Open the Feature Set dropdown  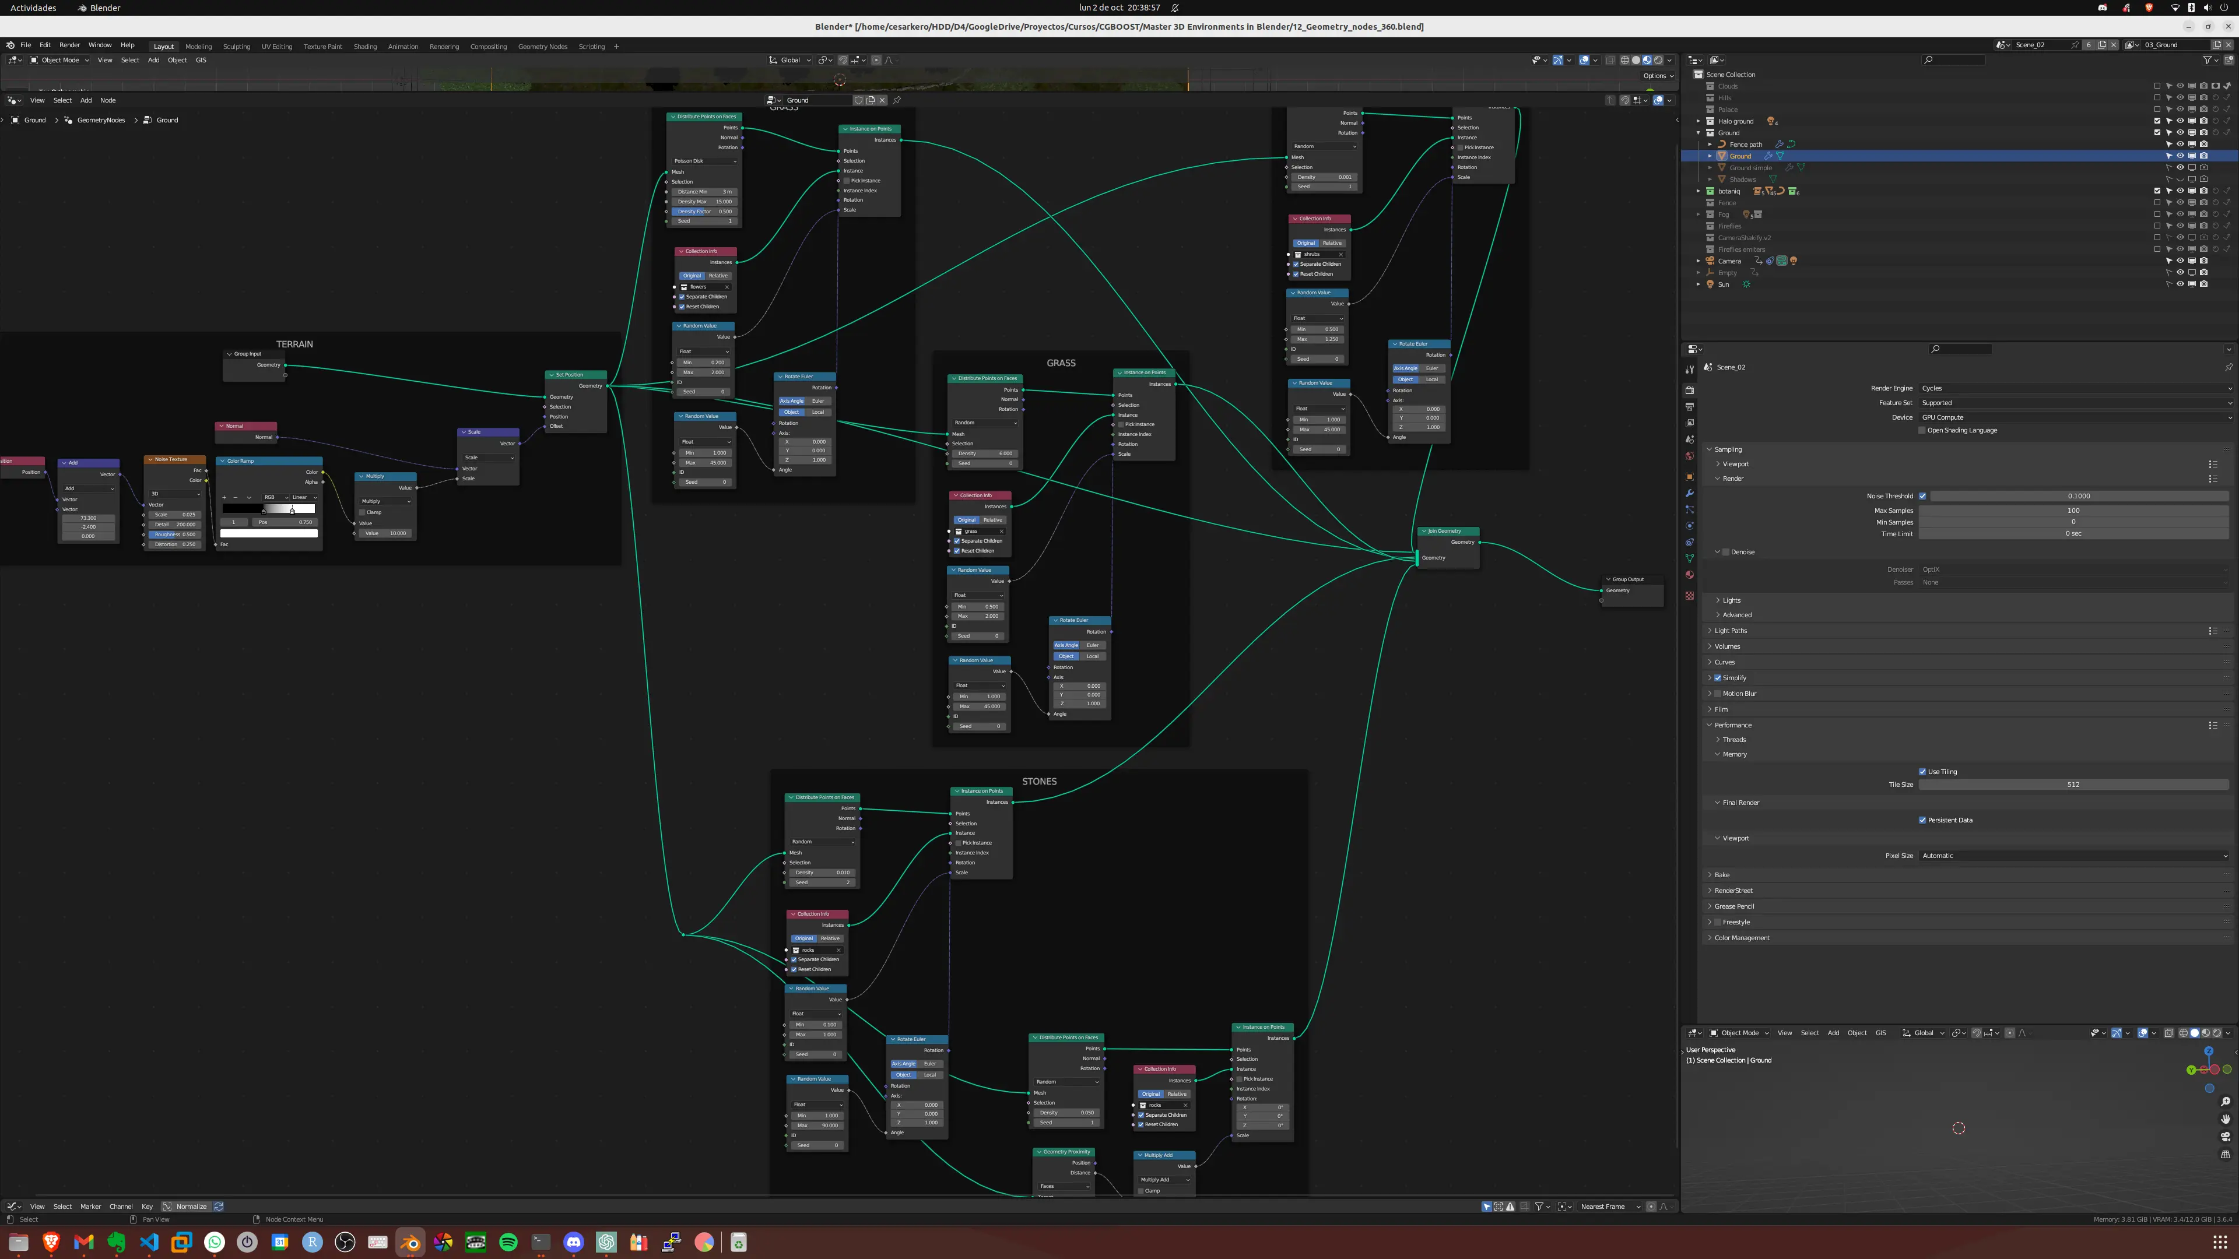[x=2075, y=403]
